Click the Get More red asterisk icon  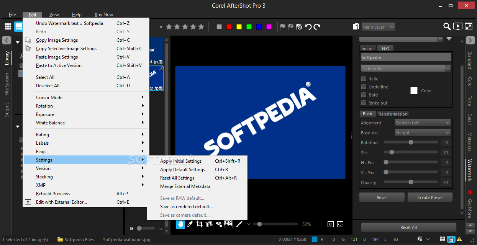click(x=470, y=192)
